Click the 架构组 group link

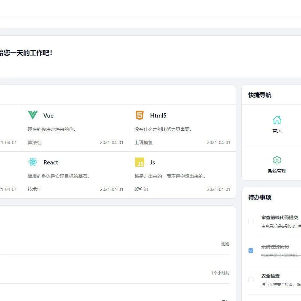(141, 189)
